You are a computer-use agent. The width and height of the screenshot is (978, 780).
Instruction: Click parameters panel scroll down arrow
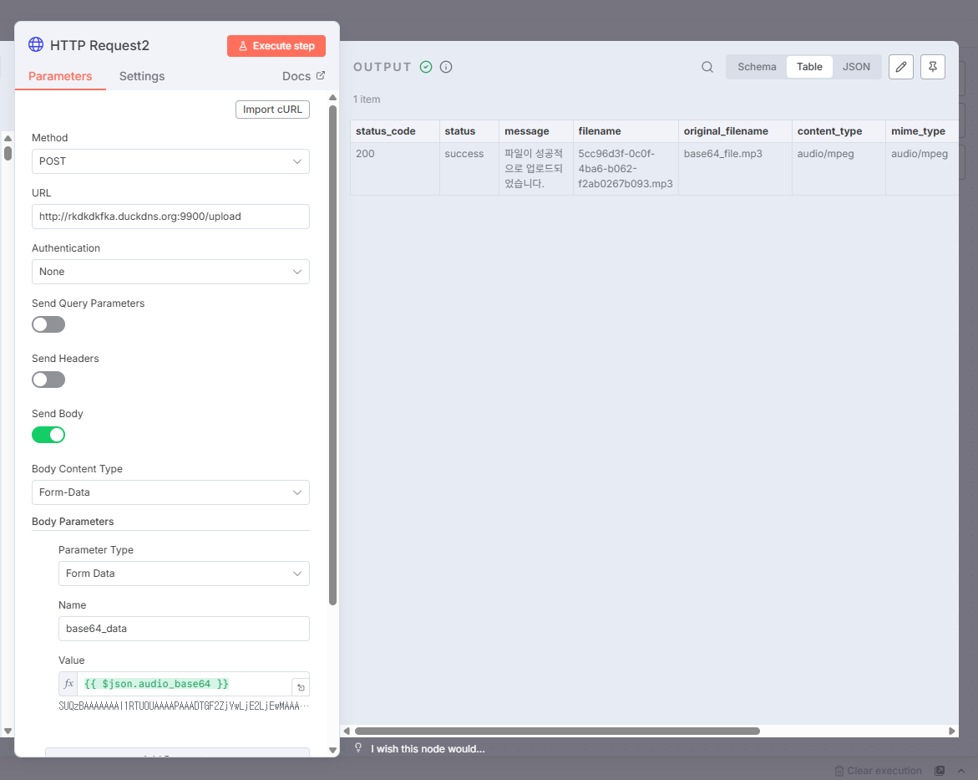tap(332, 750)
